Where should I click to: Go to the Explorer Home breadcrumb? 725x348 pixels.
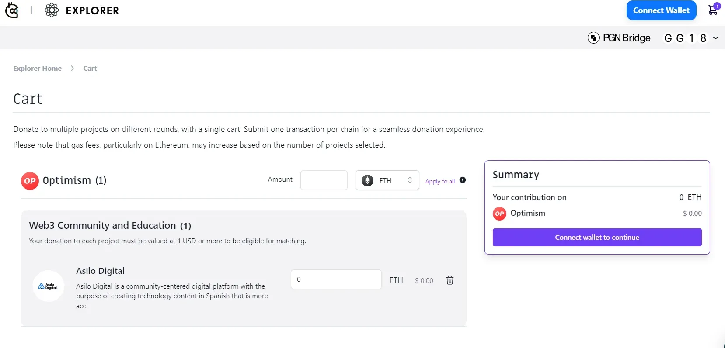pyautogui.click(x=37, y=68)
